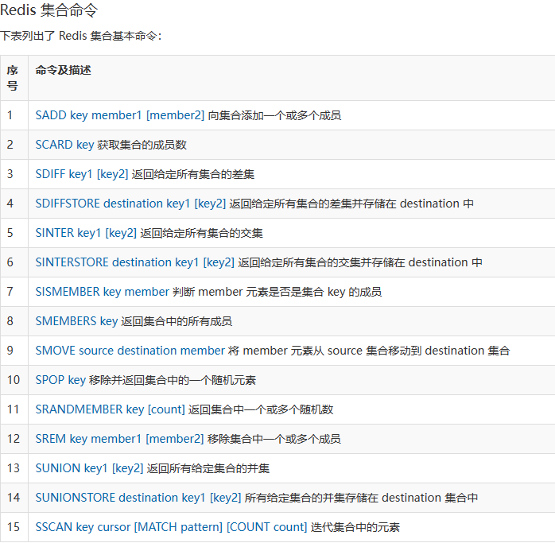Open the SMEMBERS key command link
This screenshot has width=555, height=543.
(x=76, y=321)
